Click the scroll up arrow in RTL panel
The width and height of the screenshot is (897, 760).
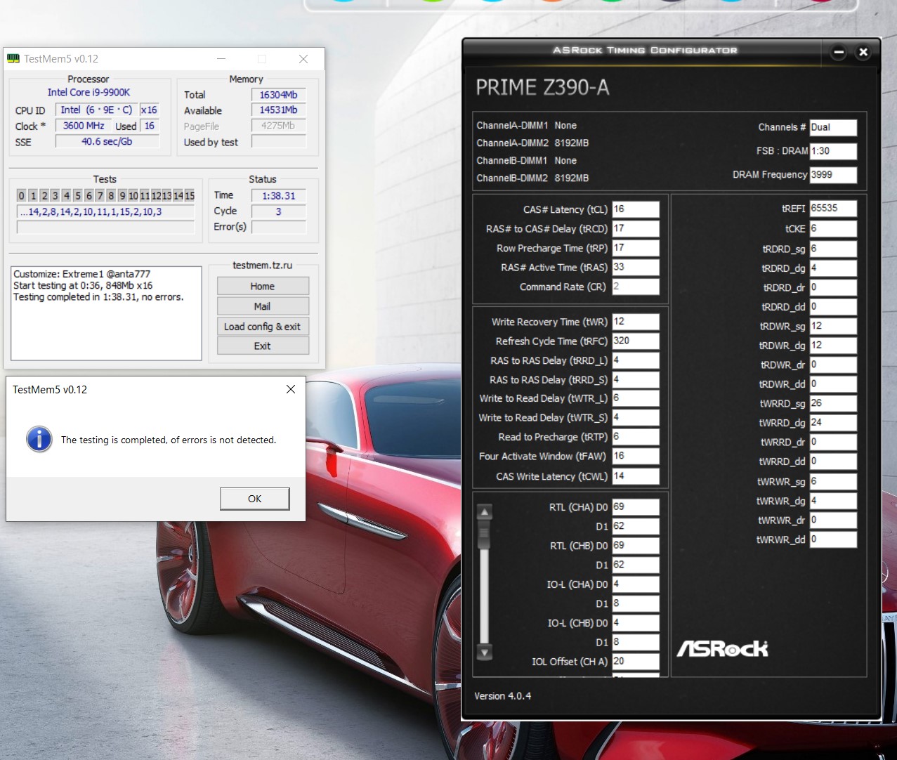(485, 511)
